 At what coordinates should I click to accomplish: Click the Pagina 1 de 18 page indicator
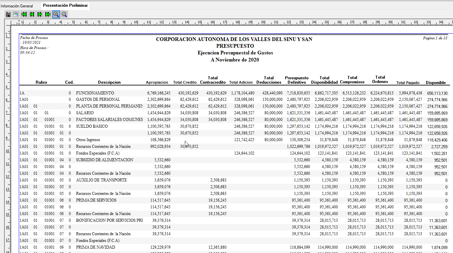point(435,38)
